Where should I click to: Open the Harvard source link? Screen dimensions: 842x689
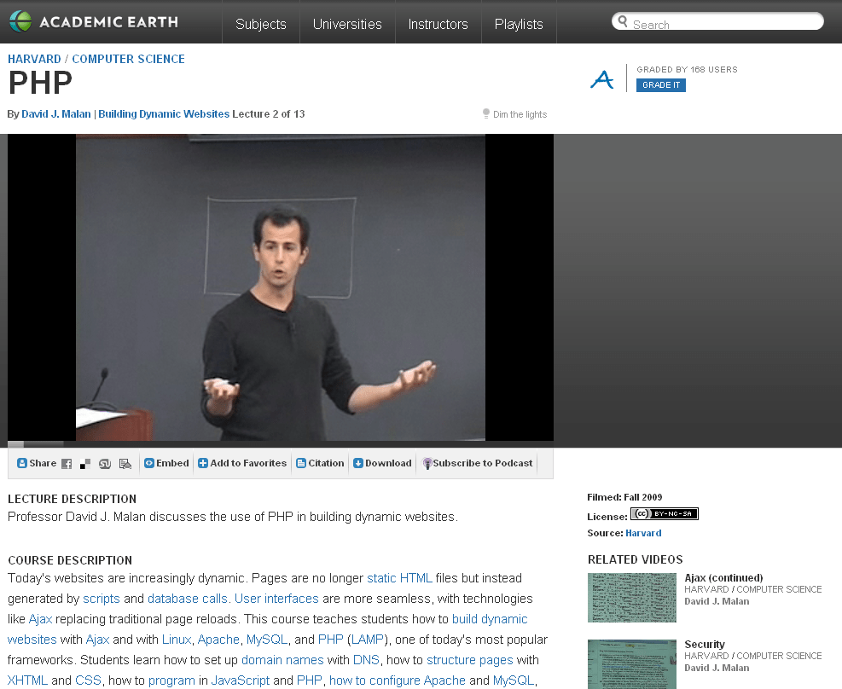[x=643, y=533]
